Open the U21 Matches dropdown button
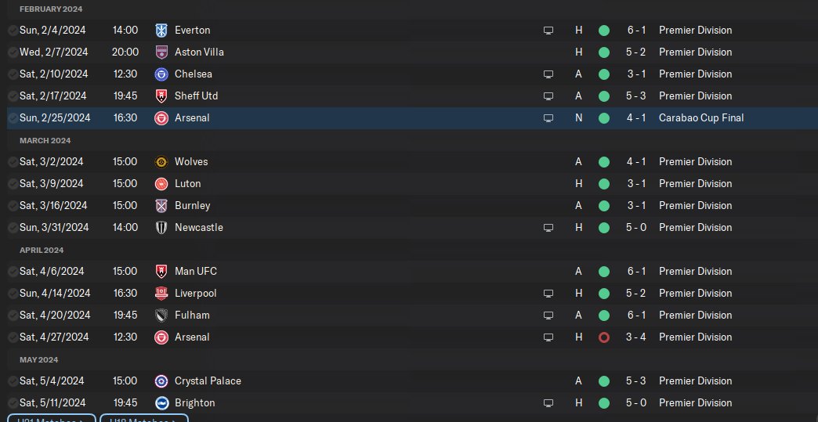The height and width of the screenshot is (422, 818). coord(52,418)
